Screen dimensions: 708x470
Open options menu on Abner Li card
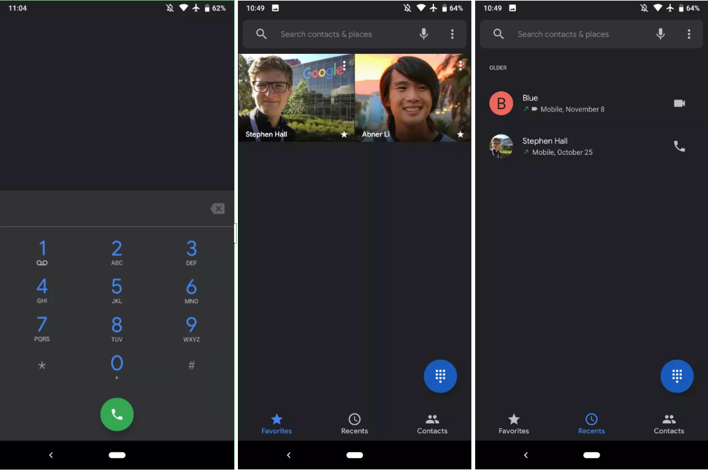pyautogui.click(x=460, y=65)
